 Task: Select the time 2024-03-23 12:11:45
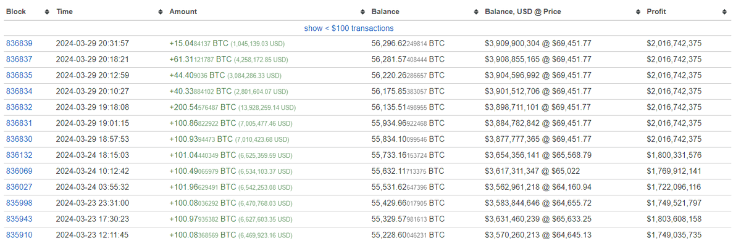[x=93, y=235]
